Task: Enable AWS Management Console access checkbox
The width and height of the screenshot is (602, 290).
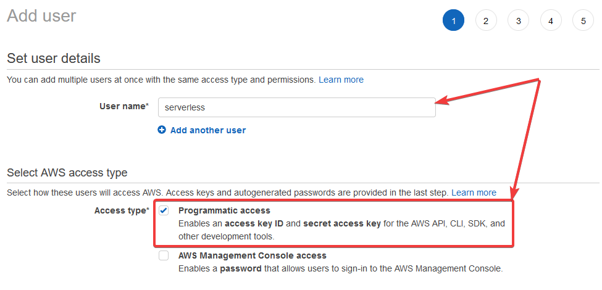Action: pos(164,255)
